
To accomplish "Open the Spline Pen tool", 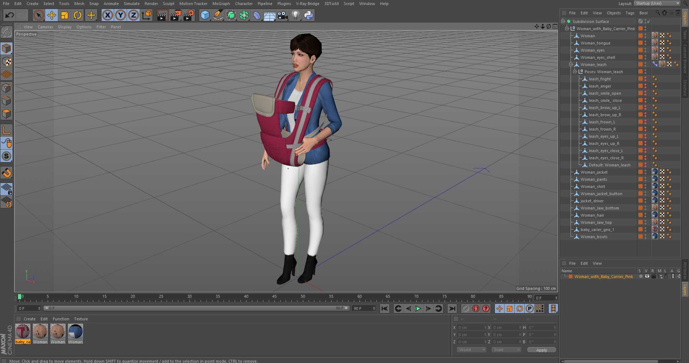I will tap(218, 15).
